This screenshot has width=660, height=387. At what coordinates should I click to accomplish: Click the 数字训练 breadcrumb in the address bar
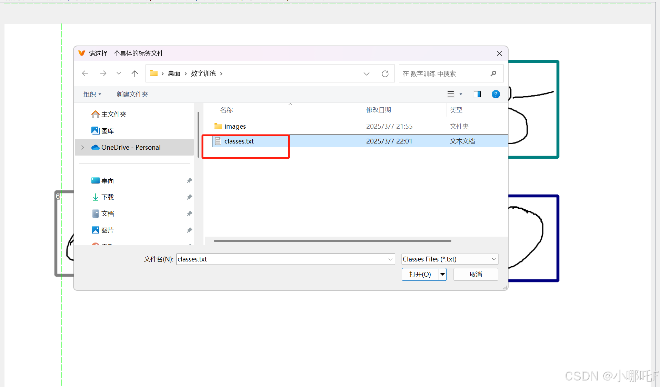click(202, 73)
